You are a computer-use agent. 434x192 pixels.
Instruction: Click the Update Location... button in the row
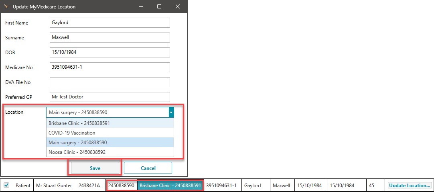coord(410,186)
